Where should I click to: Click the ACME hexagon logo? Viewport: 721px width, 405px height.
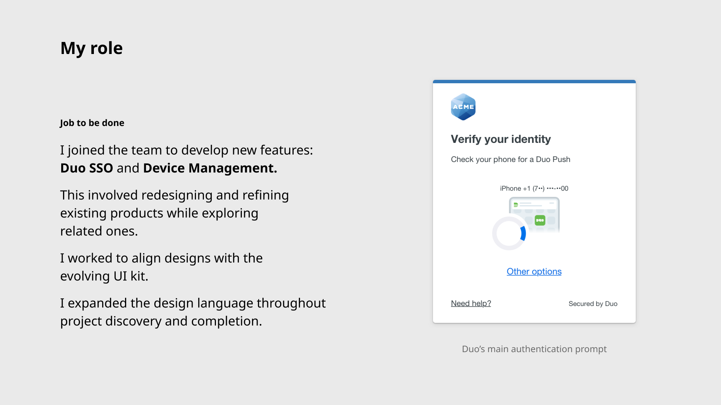[463, 107]
